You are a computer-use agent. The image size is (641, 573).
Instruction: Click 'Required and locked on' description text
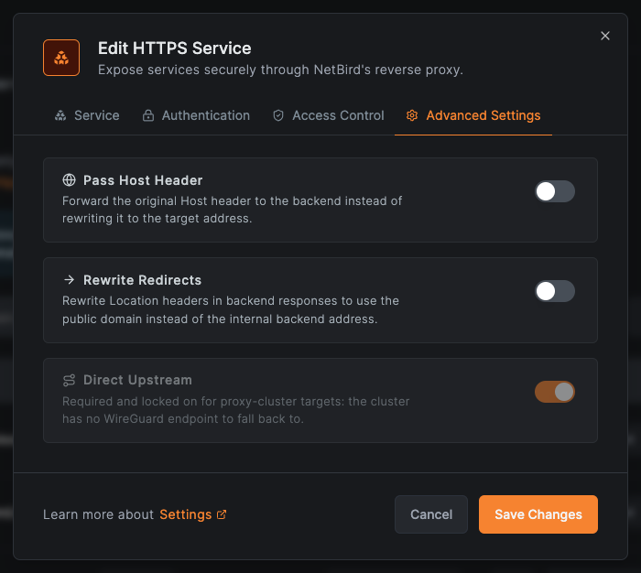(x=236, y=410)
